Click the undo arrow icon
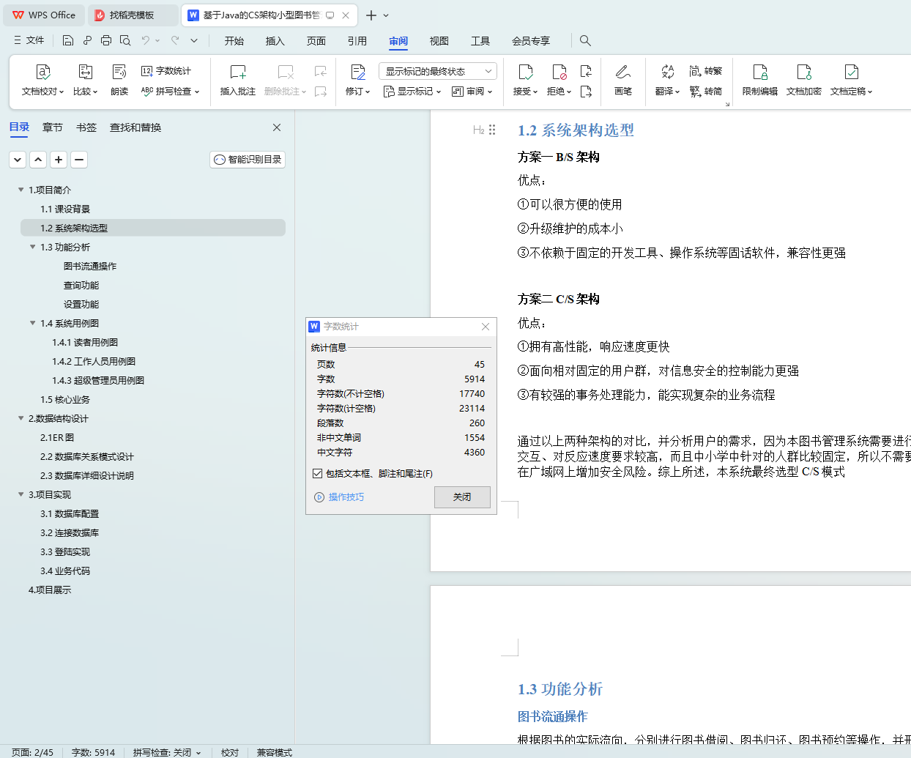 tap(146, 40)
